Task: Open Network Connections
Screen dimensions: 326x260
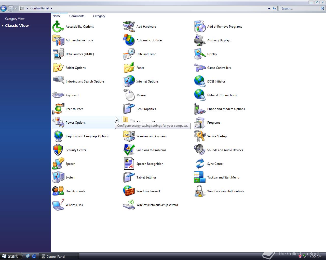Action: pyautogui.click(x=222, y=95)
